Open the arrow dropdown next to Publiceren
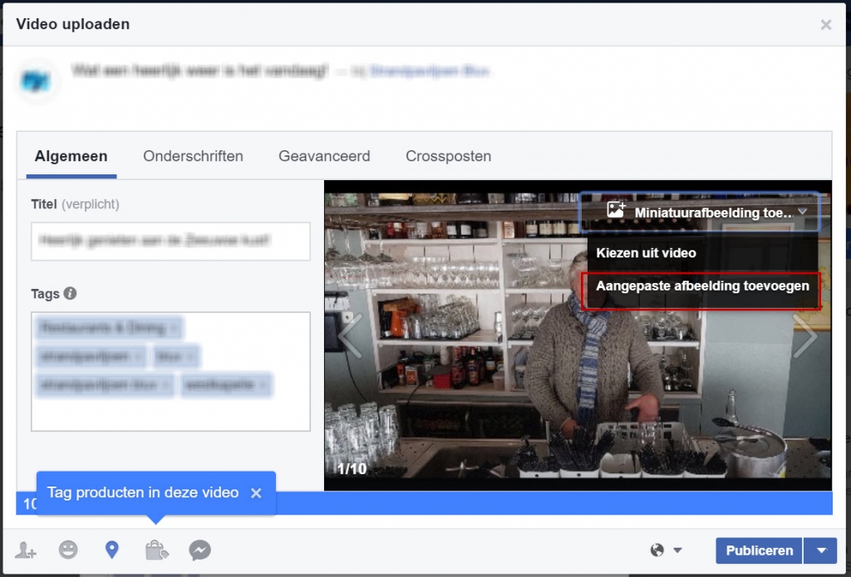The width and height of the screenshot is (851, 577). coord(821,550)
